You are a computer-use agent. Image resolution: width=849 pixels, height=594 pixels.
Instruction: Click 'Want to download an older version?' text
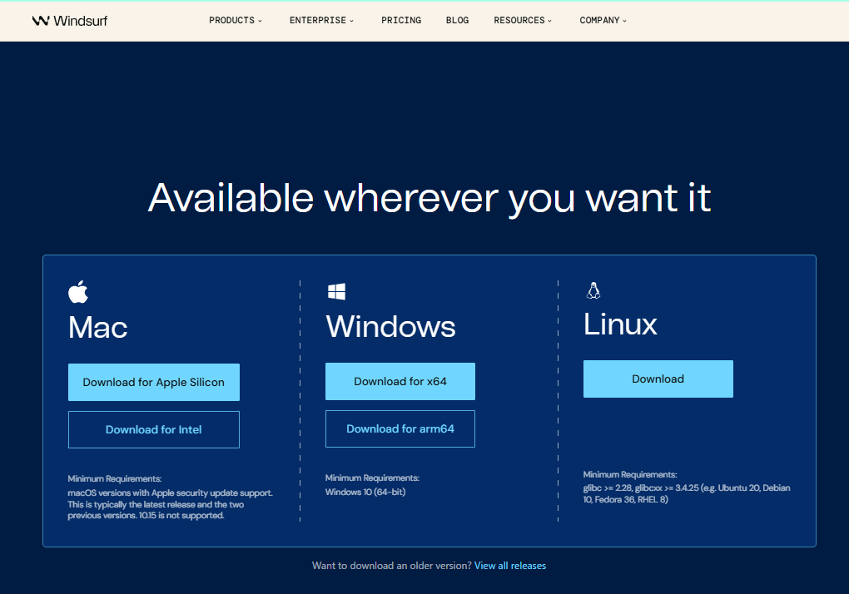(x=392, y=566)
